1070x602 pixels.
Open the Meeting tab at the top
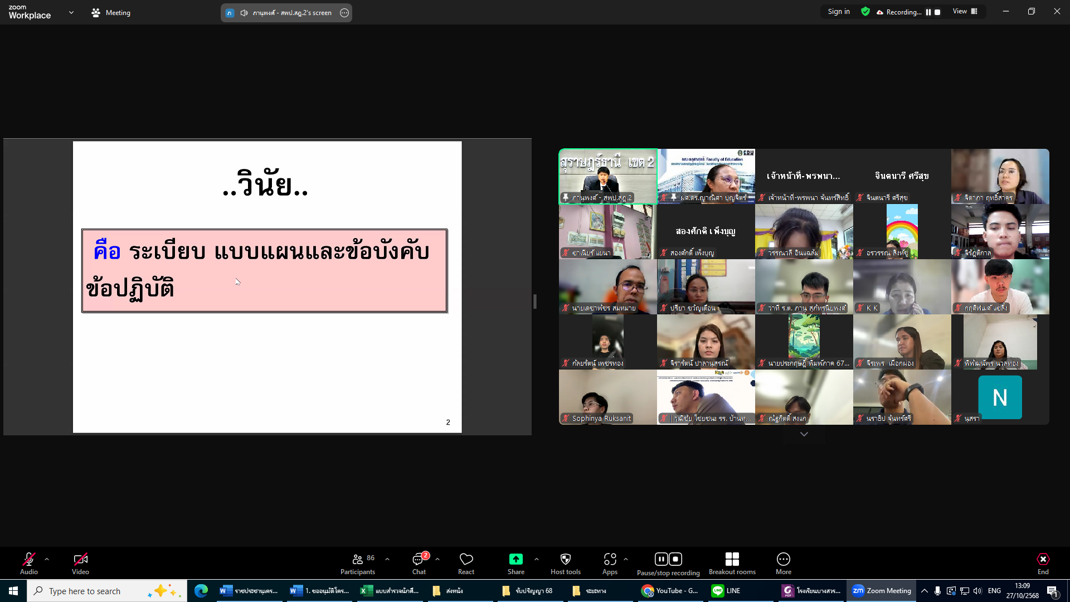tap(111, 12)
